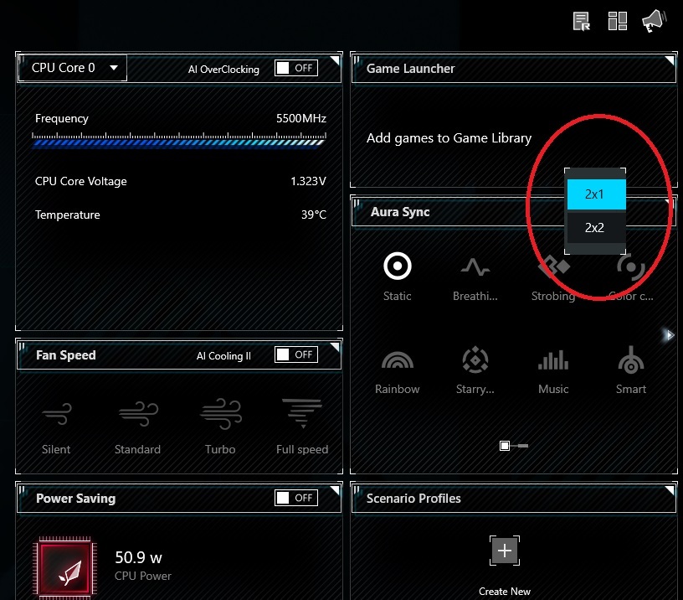Image resolution: width=683 pixels, height=600 pixels.
Task: Click "Add games to Game Library" text
Action: coord(449,138)
